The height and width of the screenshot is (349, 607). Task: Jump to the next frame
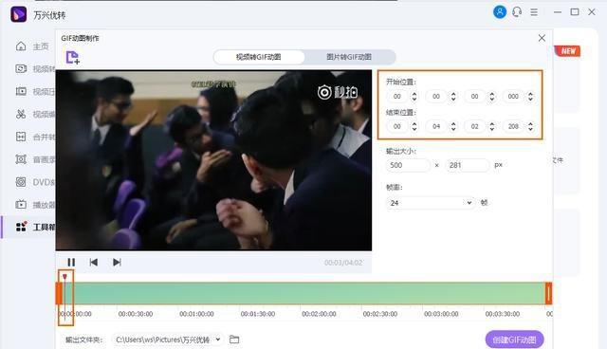coord(117,263)
